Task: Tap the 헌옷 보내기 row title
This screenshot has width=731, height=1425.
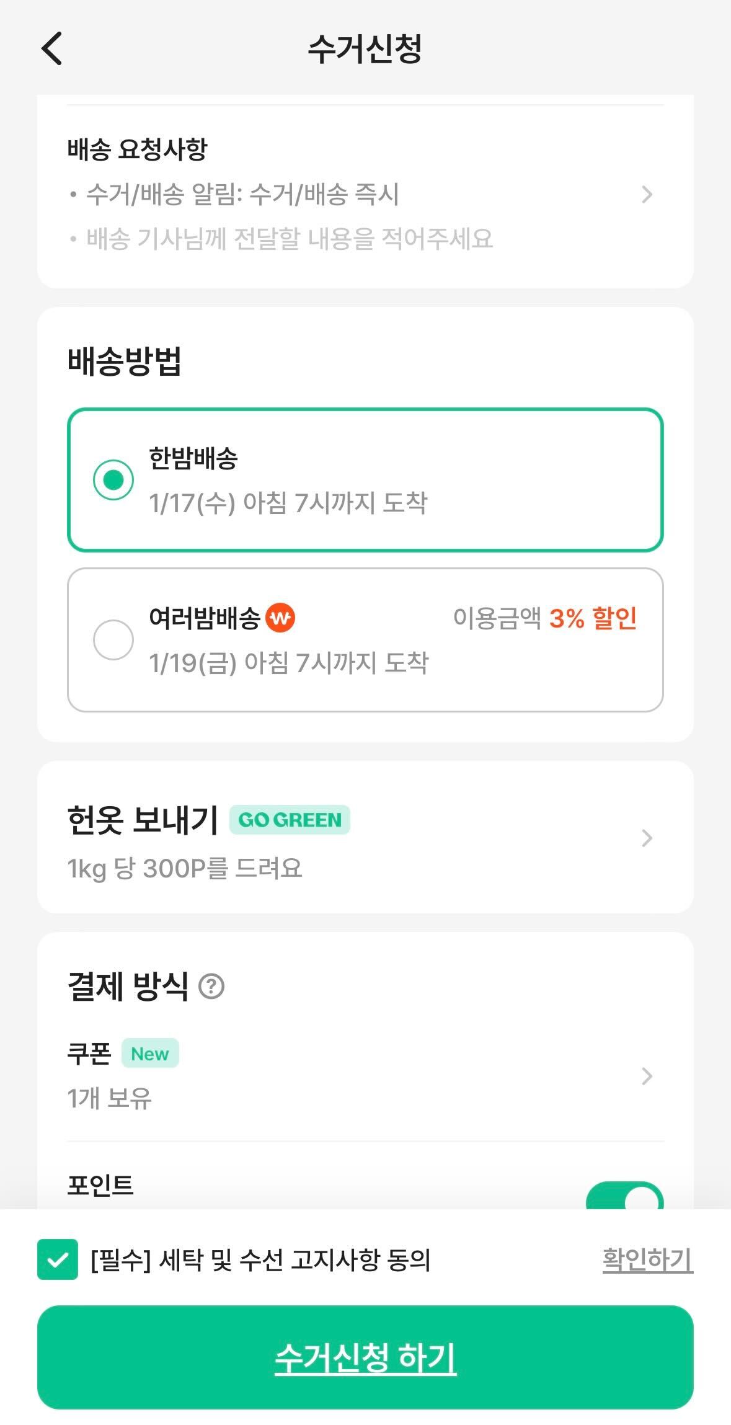Action: 143,820
